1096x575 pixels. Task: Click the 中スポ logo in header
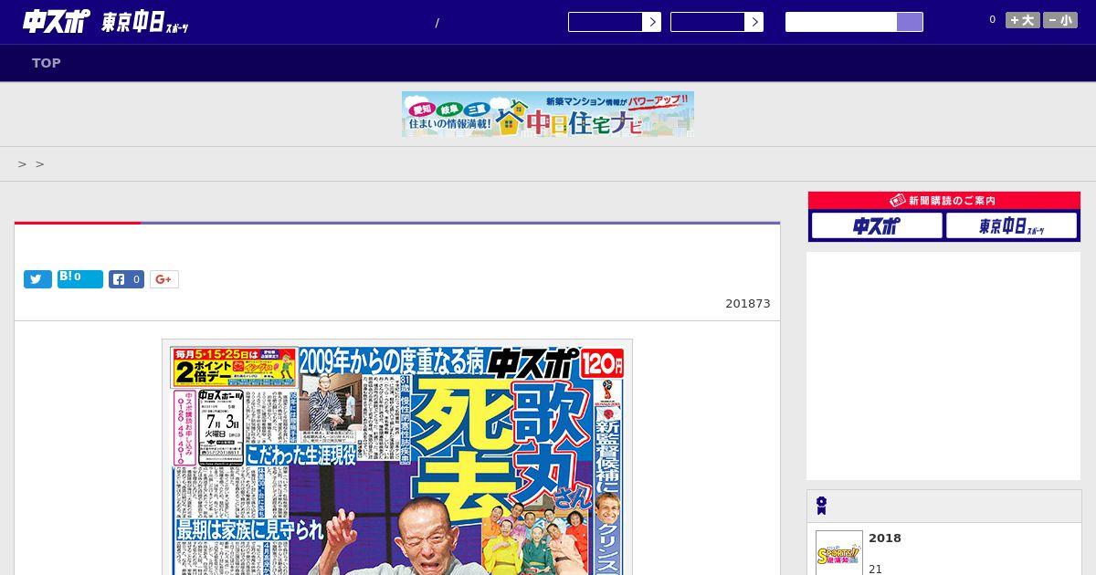pyautogui.click(x=57, y=22)
